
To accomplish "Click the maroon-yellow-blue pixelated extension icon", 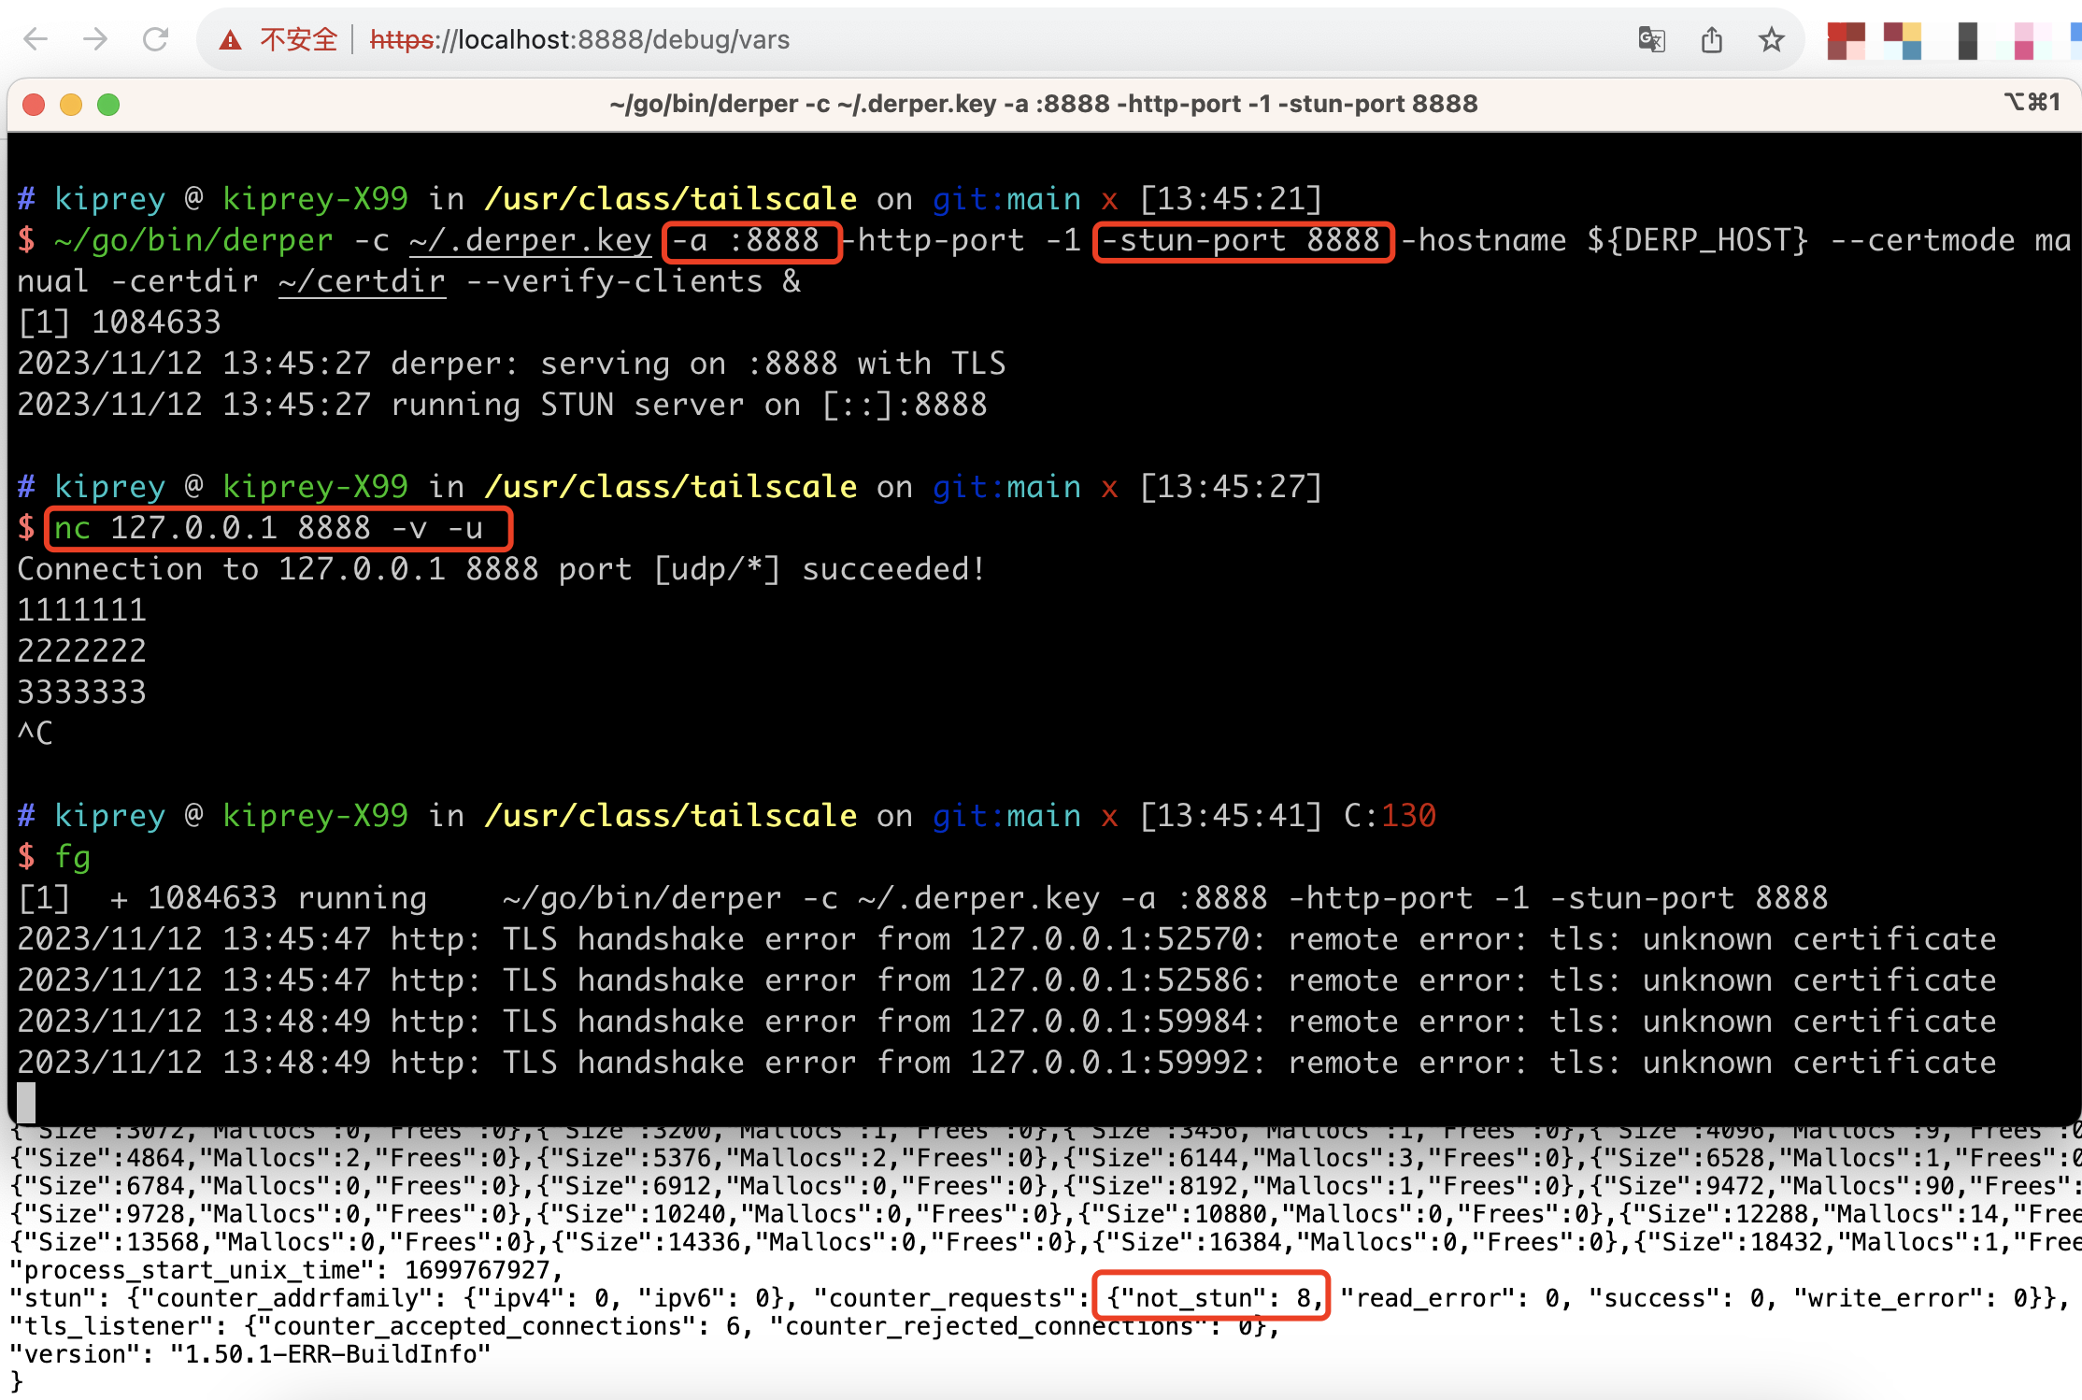I will pos(1903,40).
